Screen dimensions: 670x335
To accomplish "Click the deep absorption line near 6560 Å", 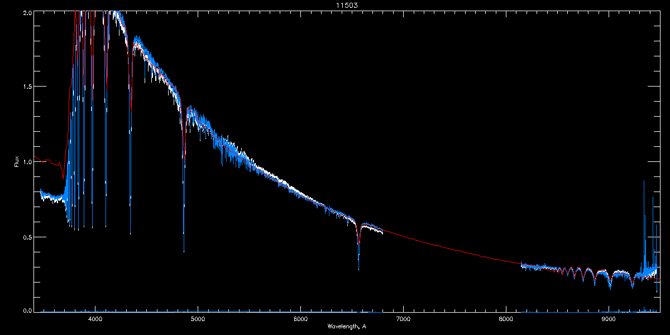I will point(358,246).
